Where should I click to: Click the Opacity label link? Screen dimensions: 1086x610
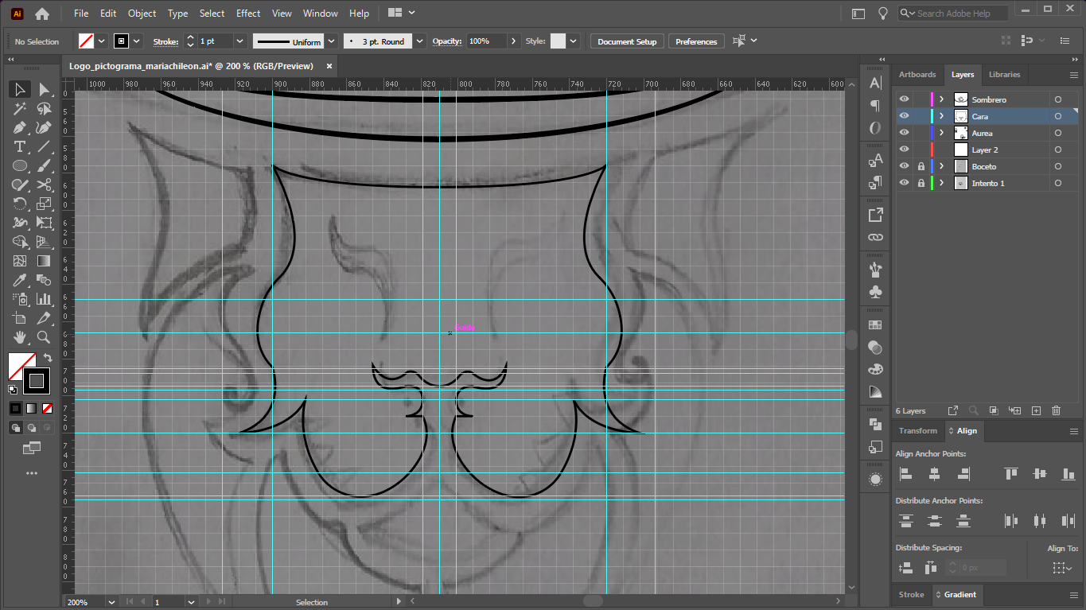[447, 41]
